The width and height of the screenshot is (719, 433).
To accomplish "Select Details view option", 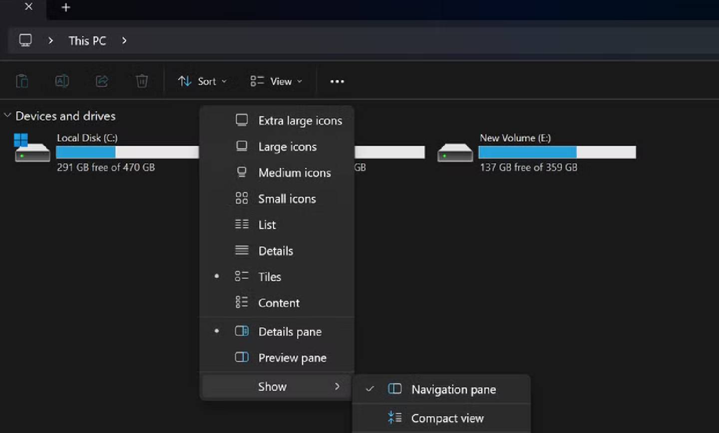I will 277,251.
